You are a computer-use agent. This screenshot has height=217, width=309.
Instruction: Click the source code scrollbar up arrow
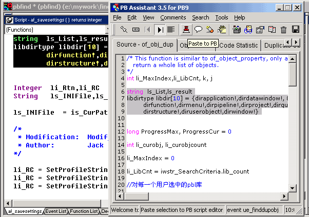[x=293, y=58]
